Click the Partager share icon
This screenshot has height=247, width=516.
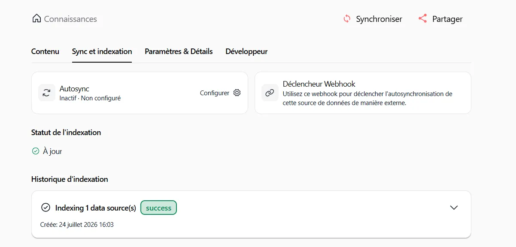coord(423,18)
